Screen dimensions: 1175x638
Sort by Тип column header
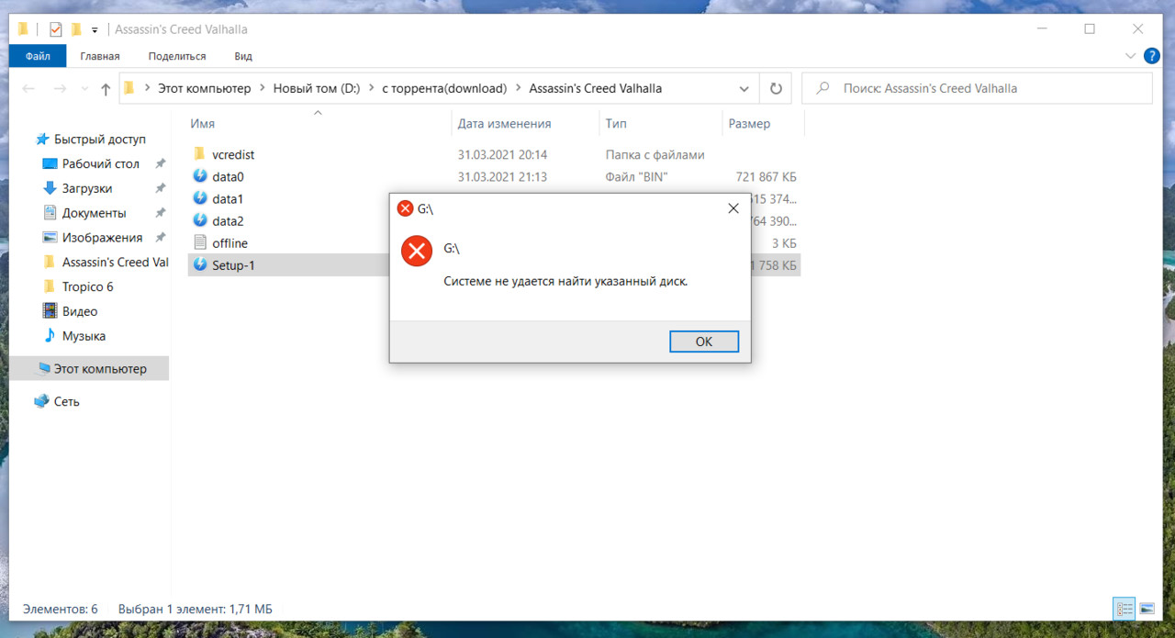click(x=616, y=123)
